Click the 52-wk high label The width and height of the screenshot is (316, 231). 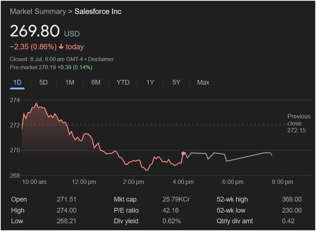pyautogui.click(x=232, y=199)
